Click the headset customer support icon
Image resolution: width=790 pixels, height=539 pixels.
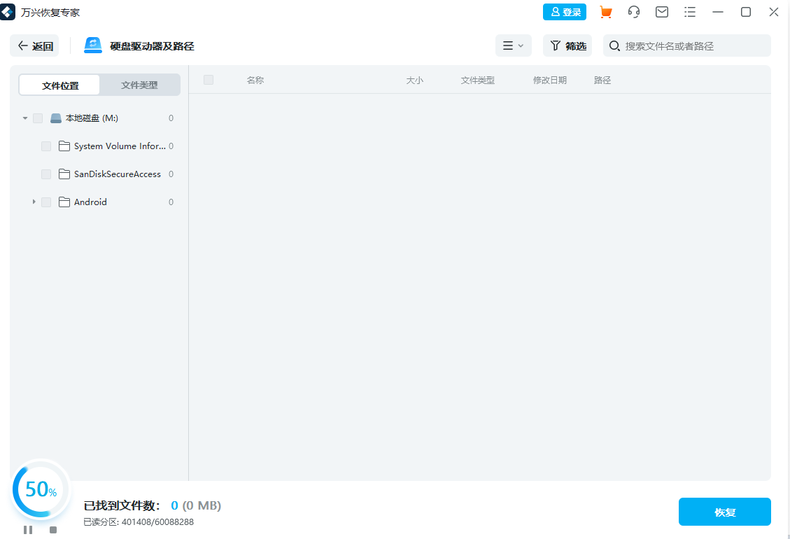click(633, 12)
